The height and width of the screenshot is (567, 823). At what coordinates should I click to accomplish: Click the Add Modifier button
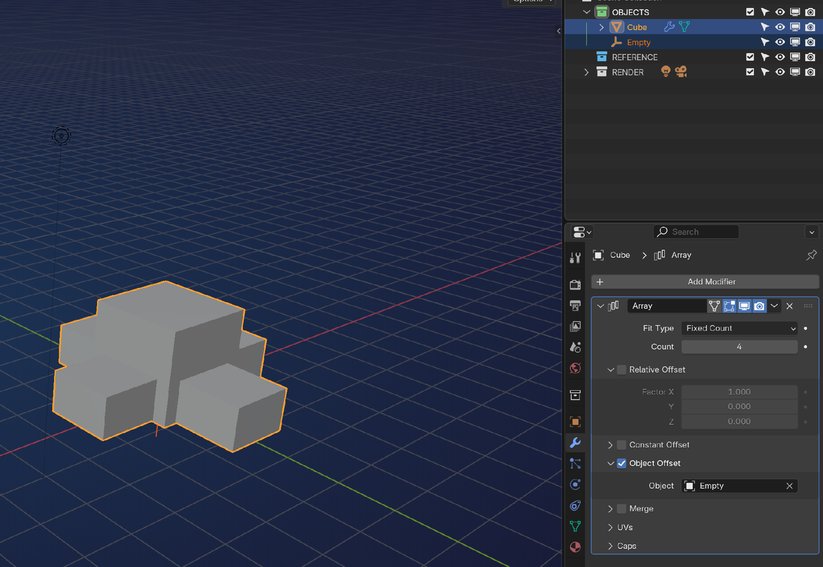coord(705,282)
